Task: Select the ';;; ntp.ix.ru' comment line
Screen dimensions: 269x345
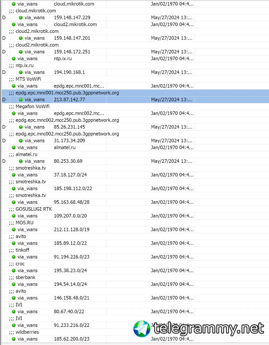Action: (x=21, y=65)
